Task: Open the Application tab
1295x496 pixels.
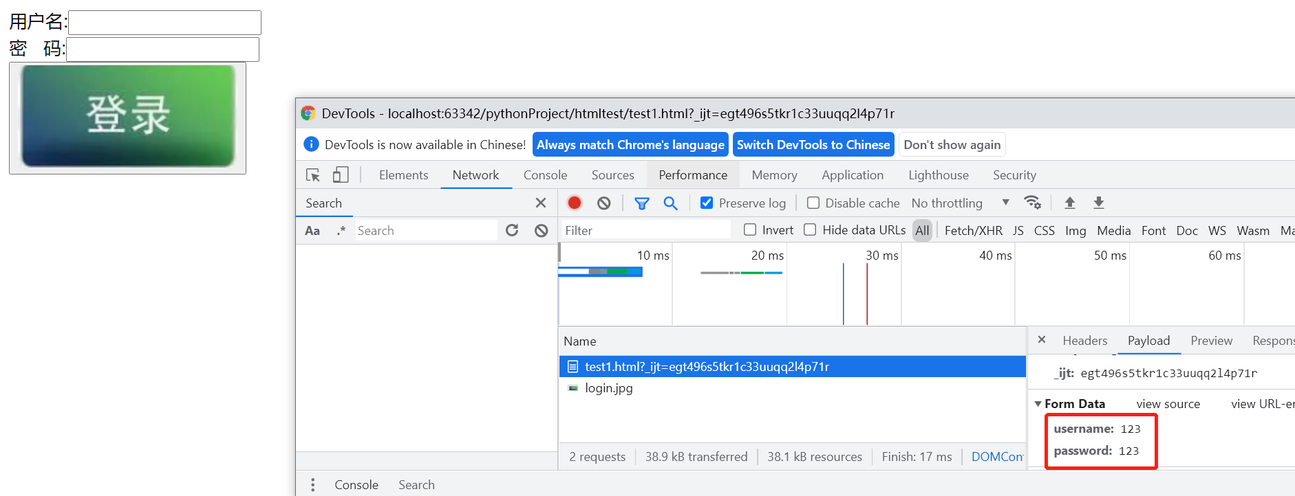Action: coord(853,175)
